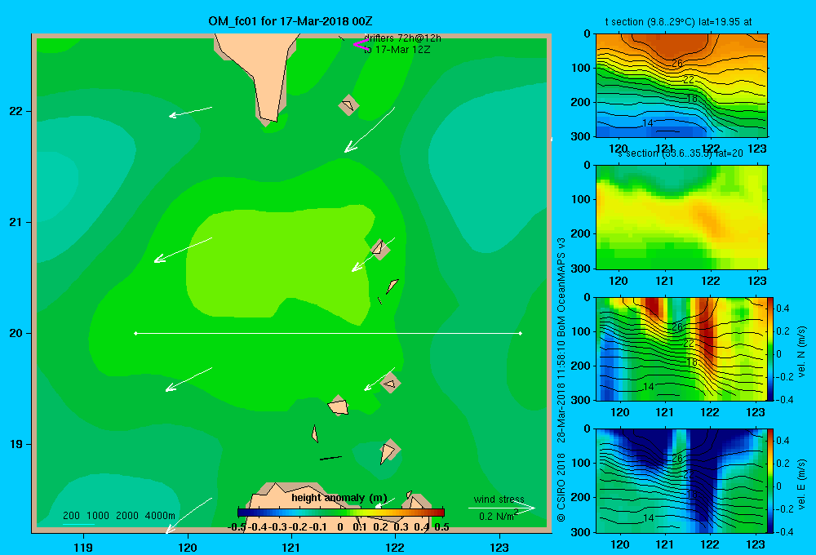Click the vel. N velocity color bar
Image resolution: width=816 pixels, height=555 pixels.
[771, 349]
